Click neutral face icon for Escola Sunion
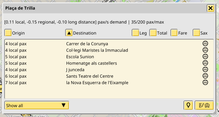Image resolution: width=219 pixels, height=117 pixels. [x=205, y=56]
